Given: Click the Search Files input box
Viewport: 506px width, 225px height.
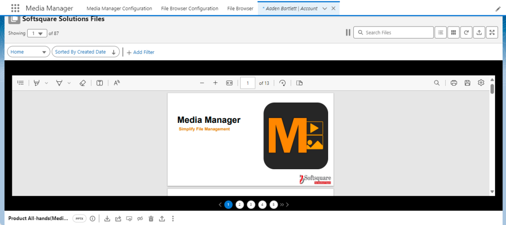Looking at the screenshot, I should tap(393, 32).
